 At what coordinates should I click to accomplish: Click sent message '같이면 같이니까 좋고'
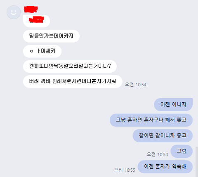click(163, 136)
